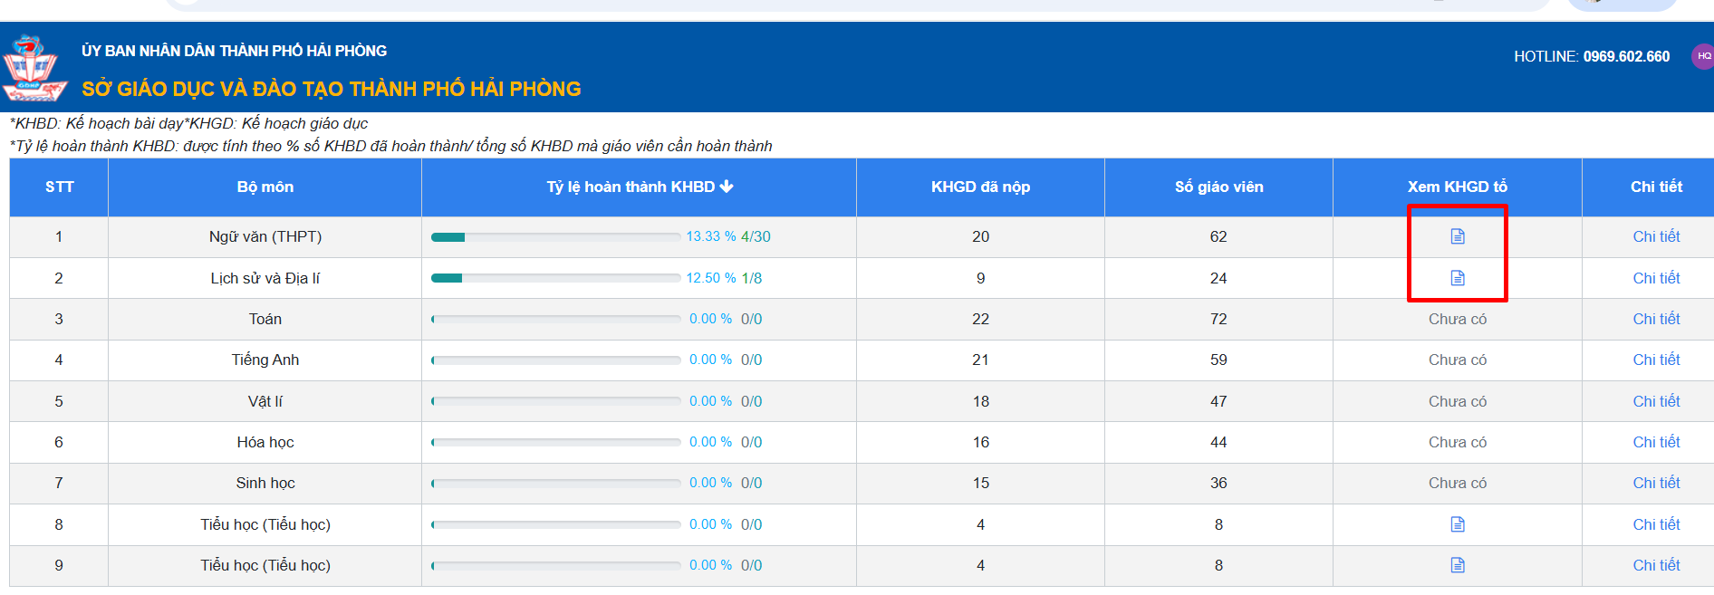The image size is (1714, 595).
Task: Sort by Tỷ lệ hoàn thành KHBD arrow
Action: 727,187
